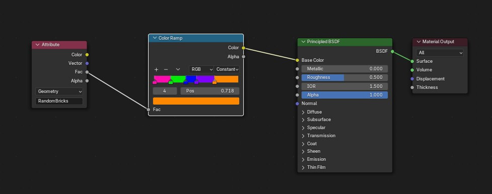Open the orange stop color swatch
492x194 pixels.
(x=196, y=101)
